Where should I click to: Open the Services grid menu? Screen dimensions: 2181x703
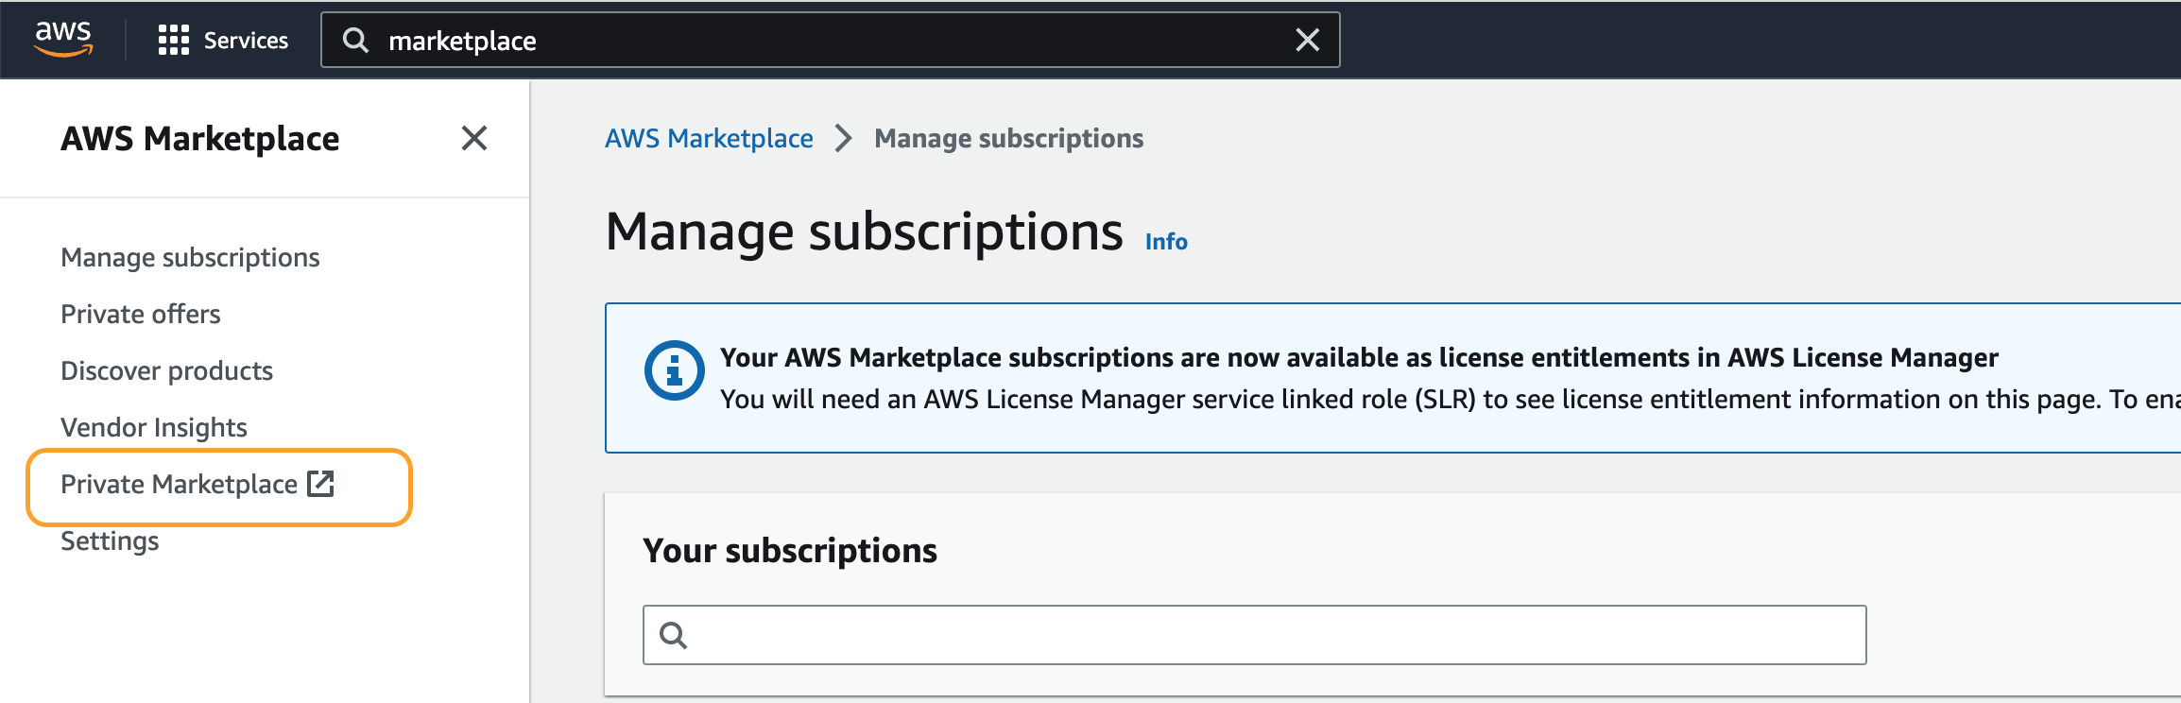223,40
